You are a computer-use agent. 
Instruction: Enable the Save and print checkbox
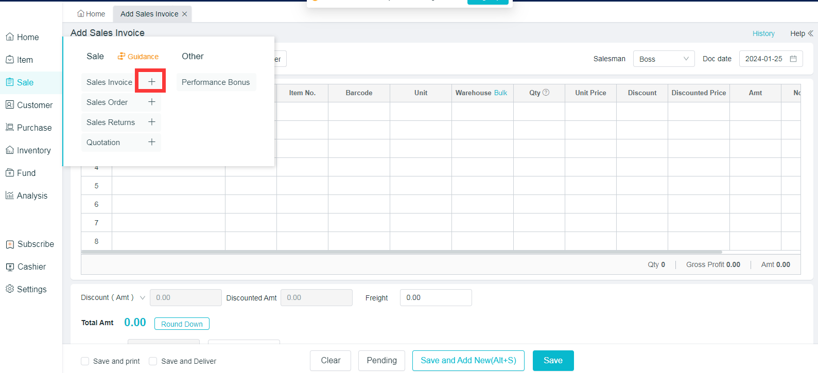[x=85, y=361]
